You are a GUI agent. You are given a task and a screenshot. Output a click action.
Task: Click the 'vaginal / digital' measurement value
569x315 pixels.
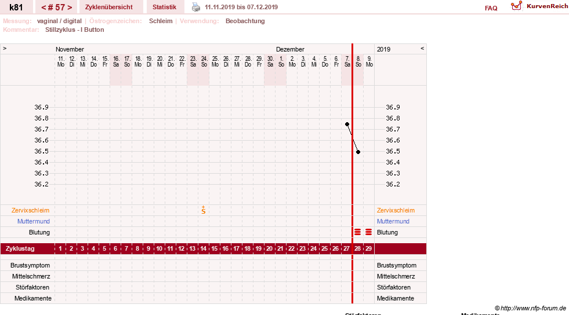59,21
